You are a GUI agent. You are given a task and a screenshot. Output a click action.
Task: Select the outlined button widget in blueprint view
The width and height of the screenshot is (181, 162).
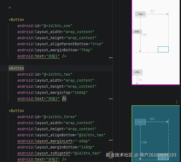pos(140,122)
